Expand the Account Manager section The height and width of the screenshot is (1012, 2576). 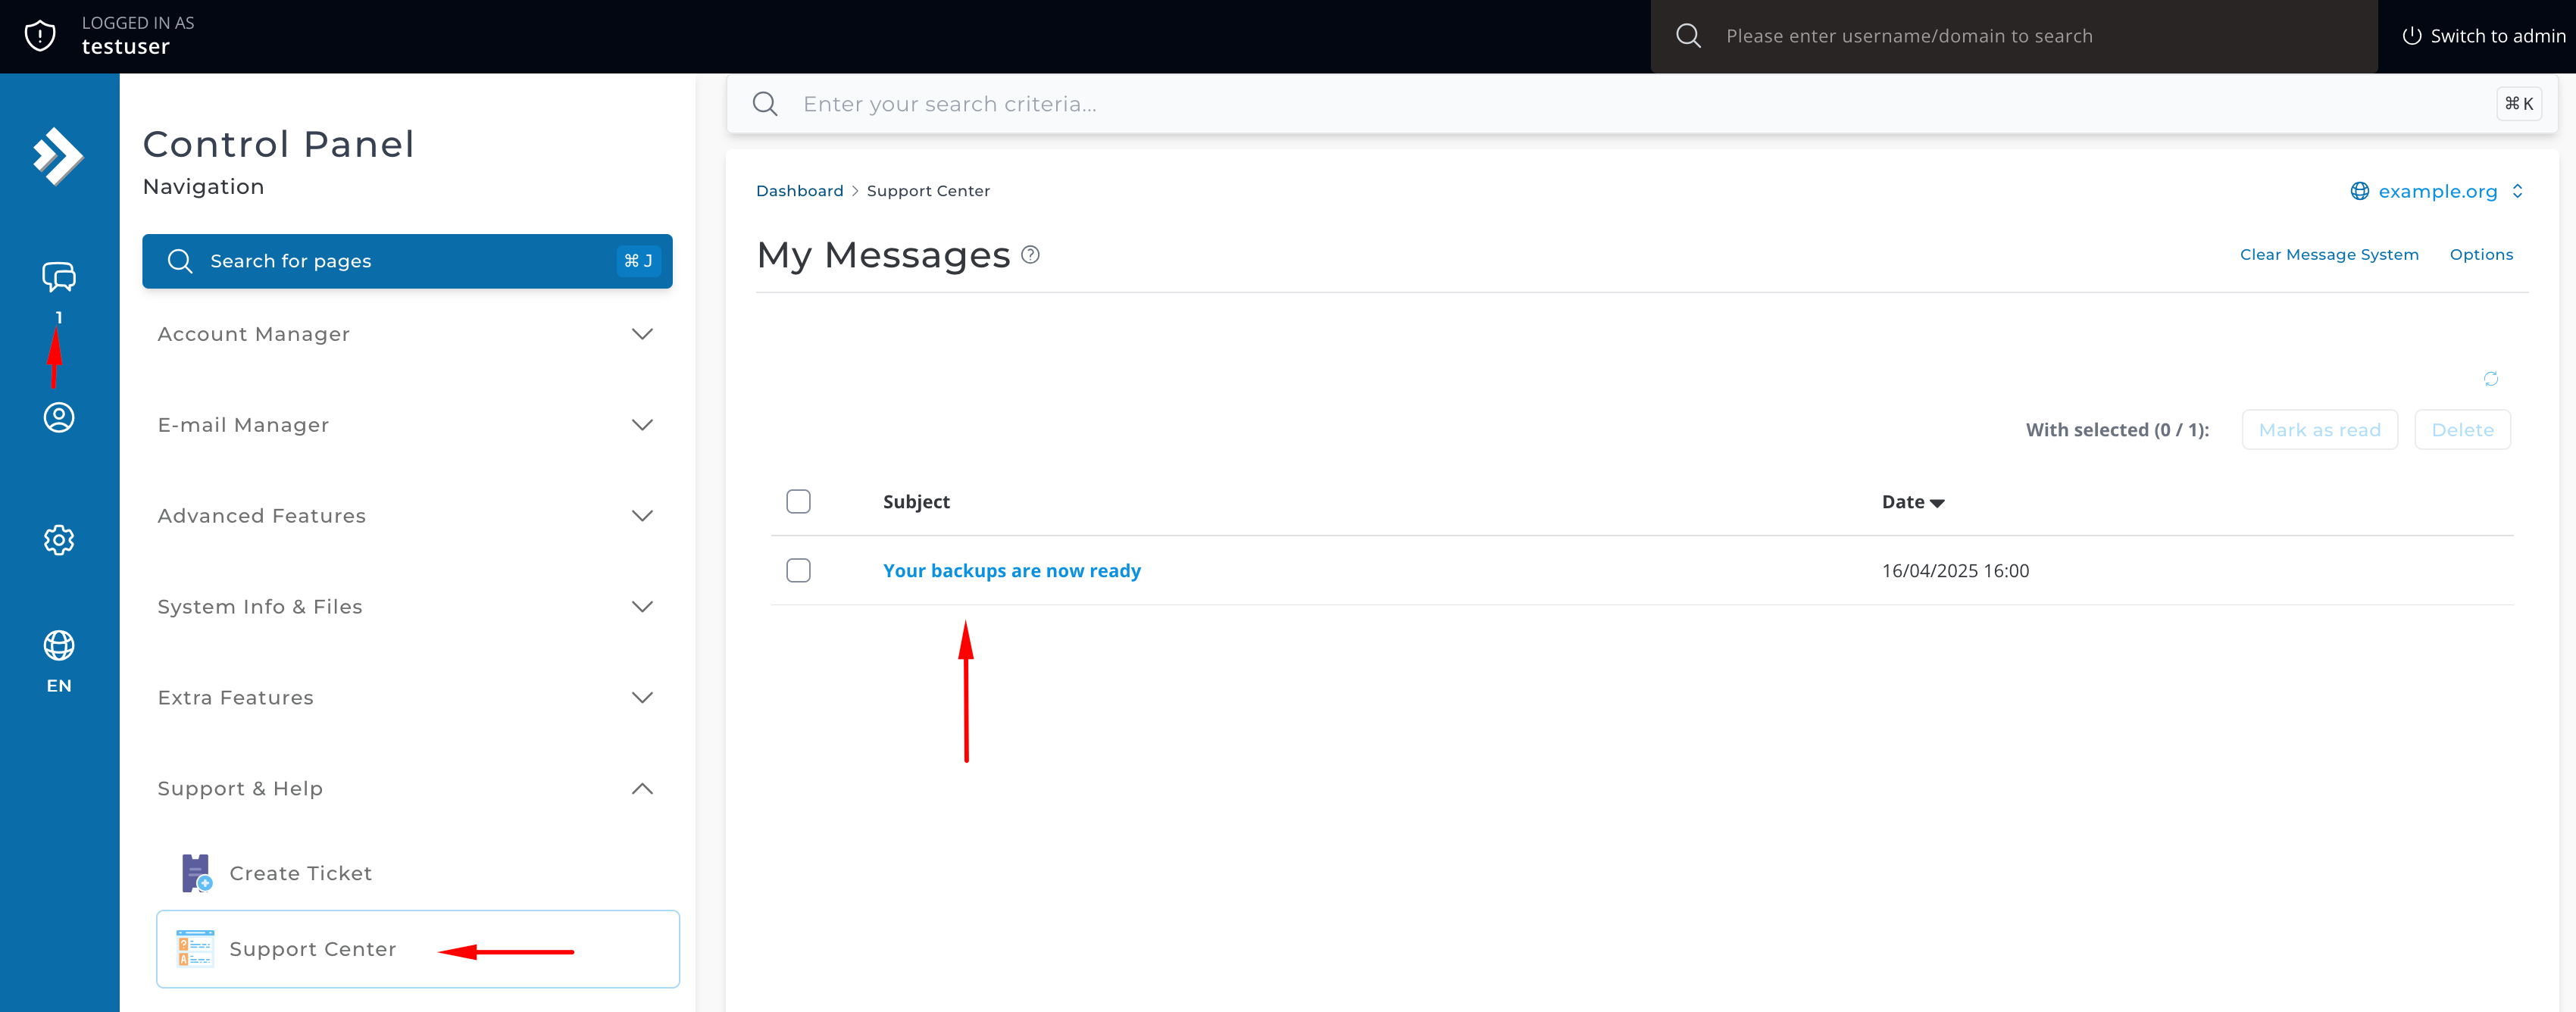[x=406, y=334]
